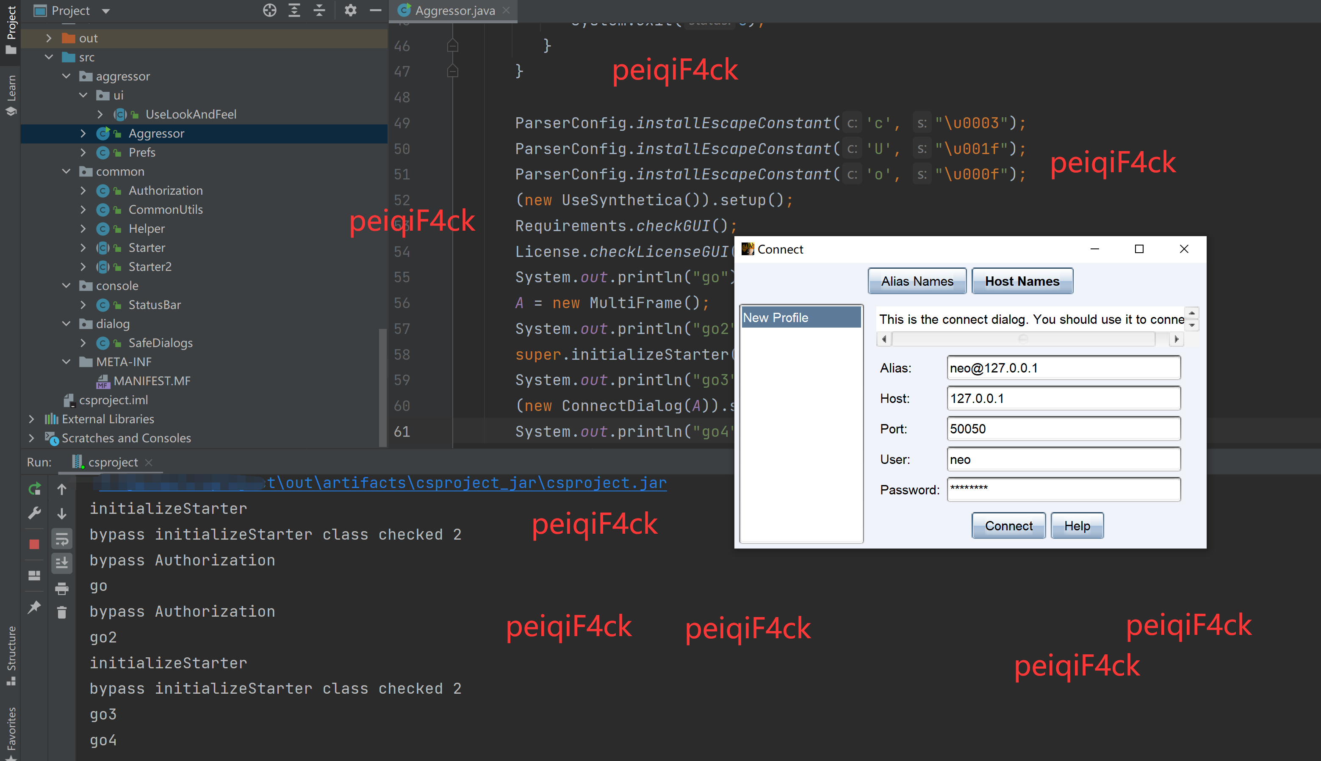Focus the Host input field
This screenshot has width=1321, height=761.
(x=1063, y=398)
